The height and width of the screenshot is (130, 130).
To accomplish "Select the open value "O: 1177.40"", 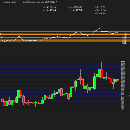I will point(50,7).
